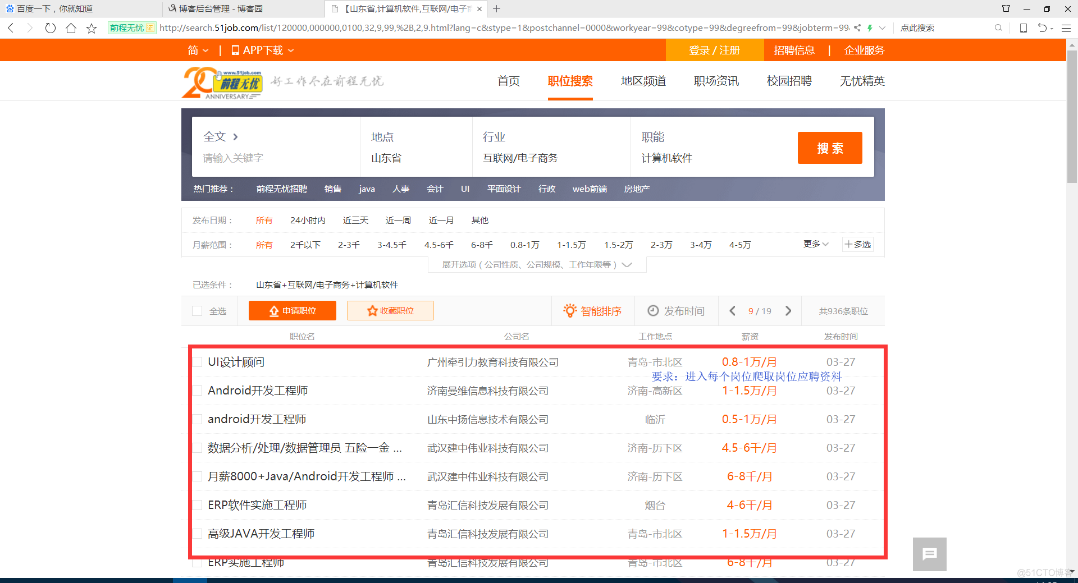Open the 简 language dropdown

(x=198, y=51)
